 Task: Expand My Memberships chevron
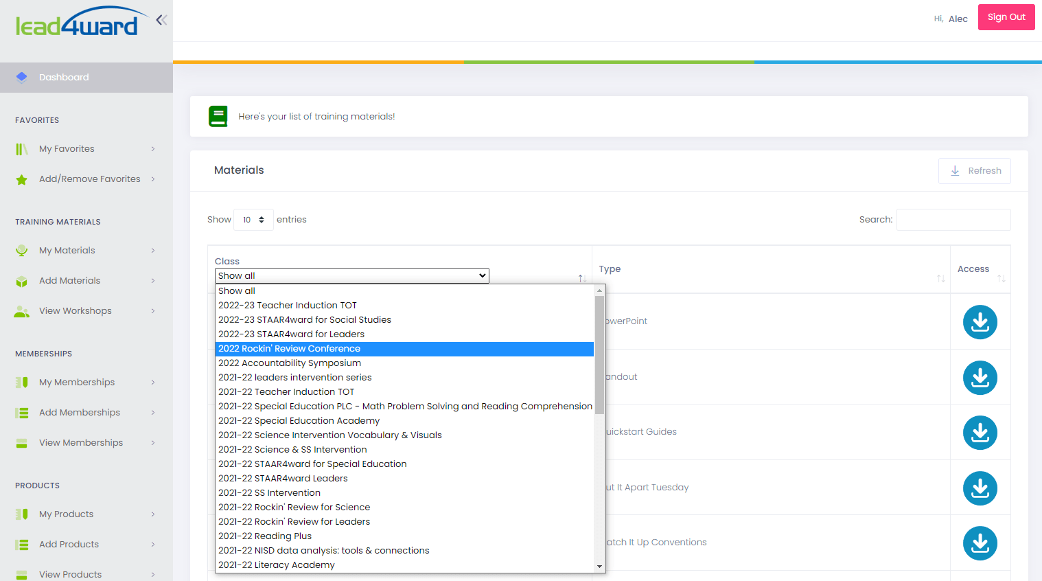[x=153, y=383]
